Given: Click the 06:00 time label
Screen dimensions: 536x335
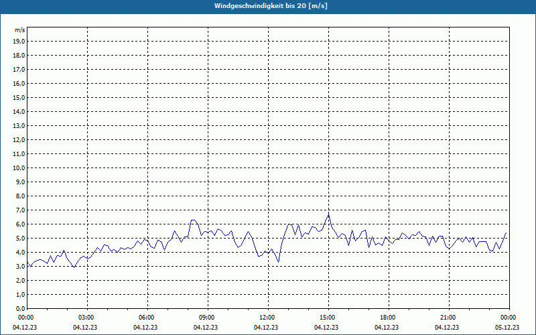Looking at the screenshot, I should pos(147,318).
